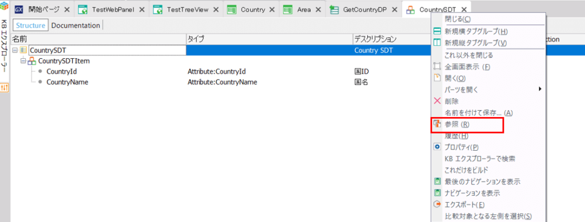Click the bullet icon beside CountryId
The image size is (585, 222).
click(41, 71)
